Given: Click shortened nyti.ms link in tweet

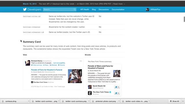Looking at the screenshot, I should tap(59, 63).
